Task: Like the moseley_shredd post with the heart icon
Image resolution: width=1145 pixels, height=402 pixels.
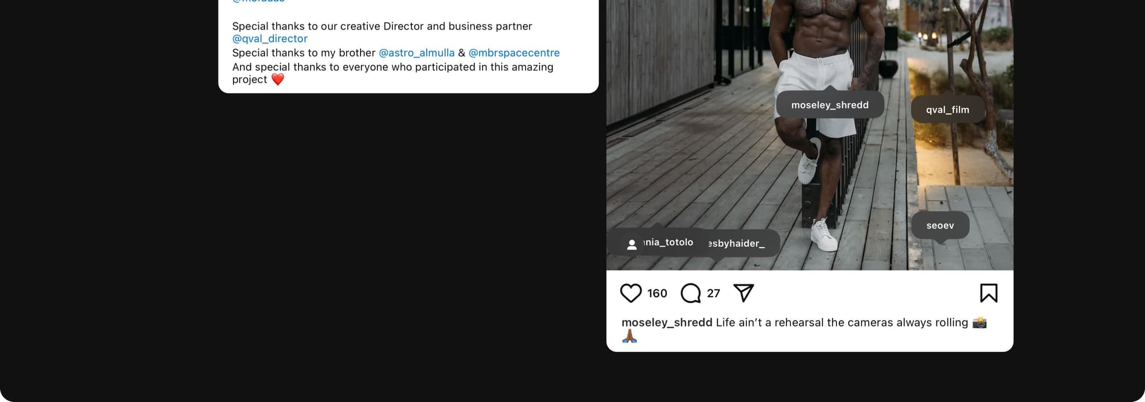Action: [631, 293]
